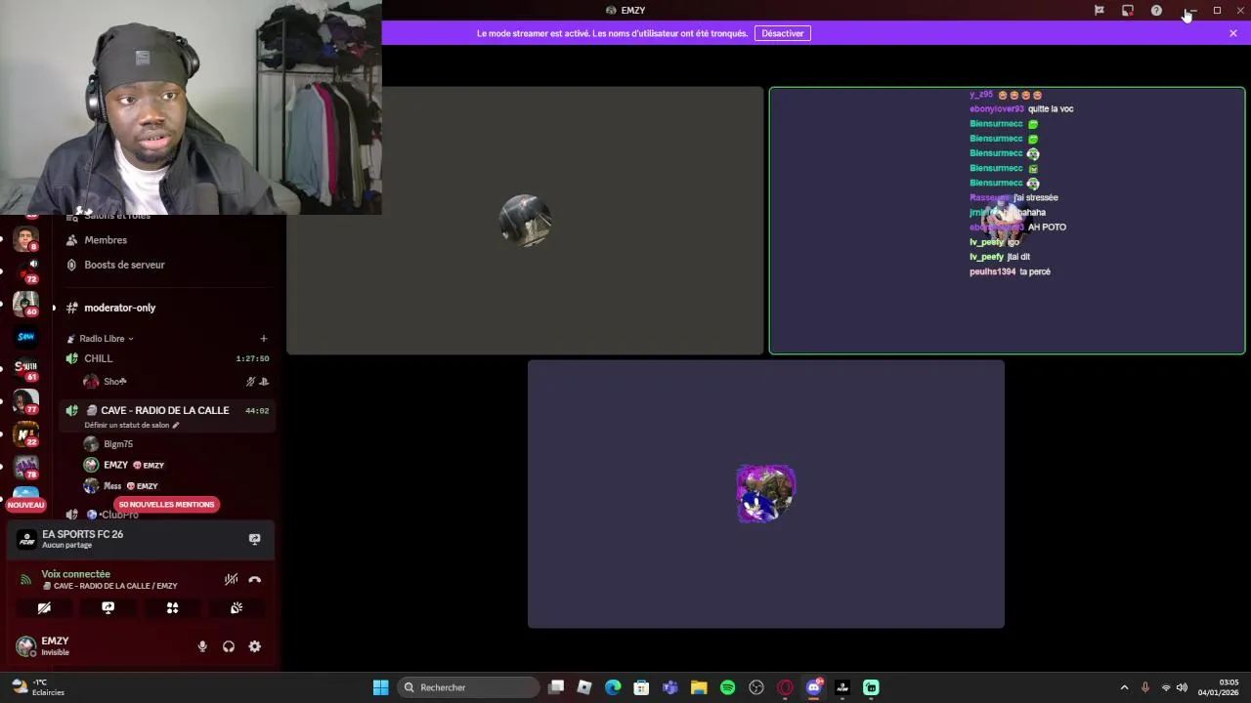Open Opera browser from taskbar

(785, 687)
